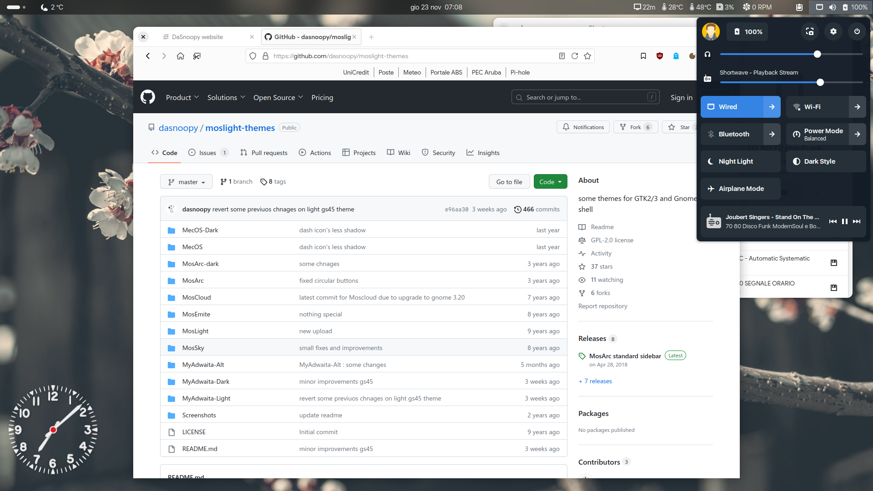Open the Pull requests tab
Screen dimensions: 873x491
[264, 153]
